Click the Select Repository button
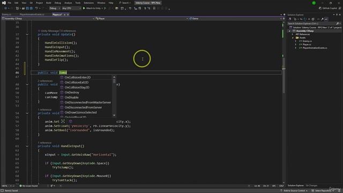The image size is (343, 193). (323, 191)
